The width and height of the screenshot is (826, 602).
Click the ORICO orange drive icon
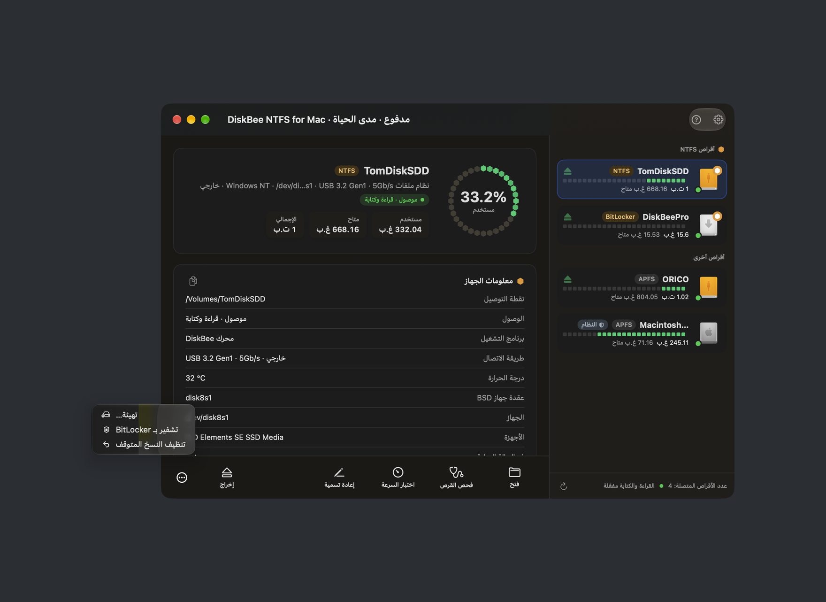(709, 287)
